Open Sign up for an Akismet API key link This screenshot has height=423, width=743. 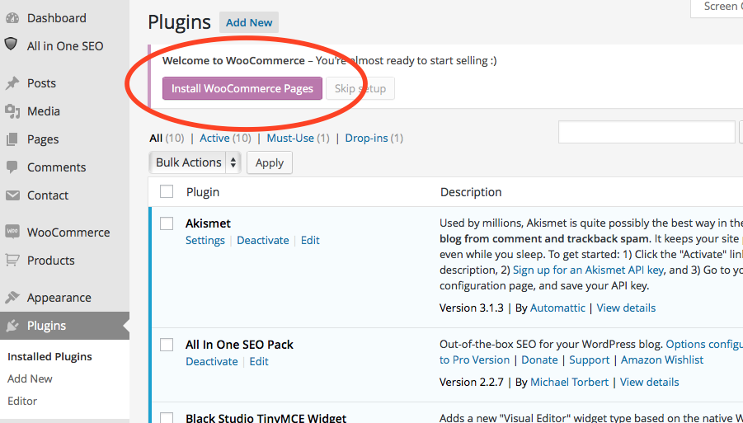[589, 270]
